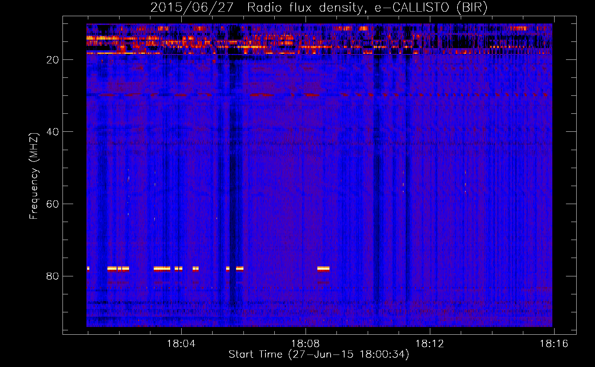
Task: Click the 18:12 time tick label
Action: (430, 344)
